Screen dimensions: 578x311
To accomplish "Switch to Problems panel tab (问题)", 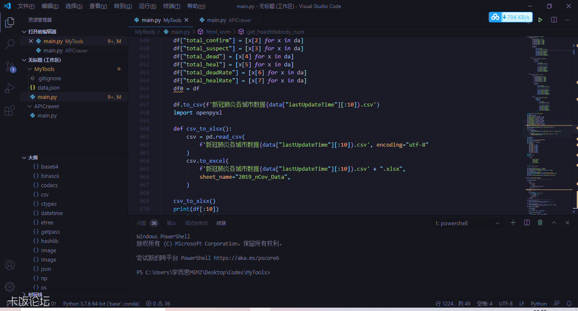I will (x=147, y=223).
